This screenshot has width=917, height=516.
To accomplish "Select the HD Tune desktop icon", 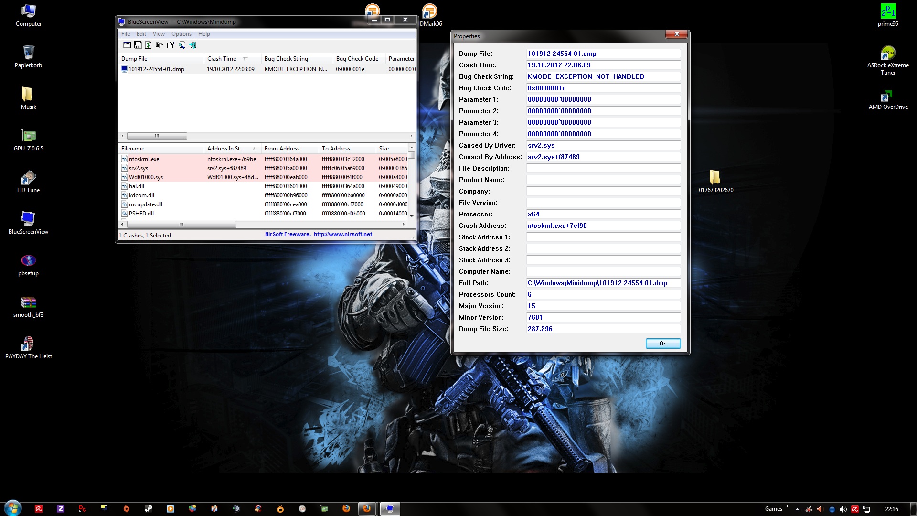I will pos(29,178).
